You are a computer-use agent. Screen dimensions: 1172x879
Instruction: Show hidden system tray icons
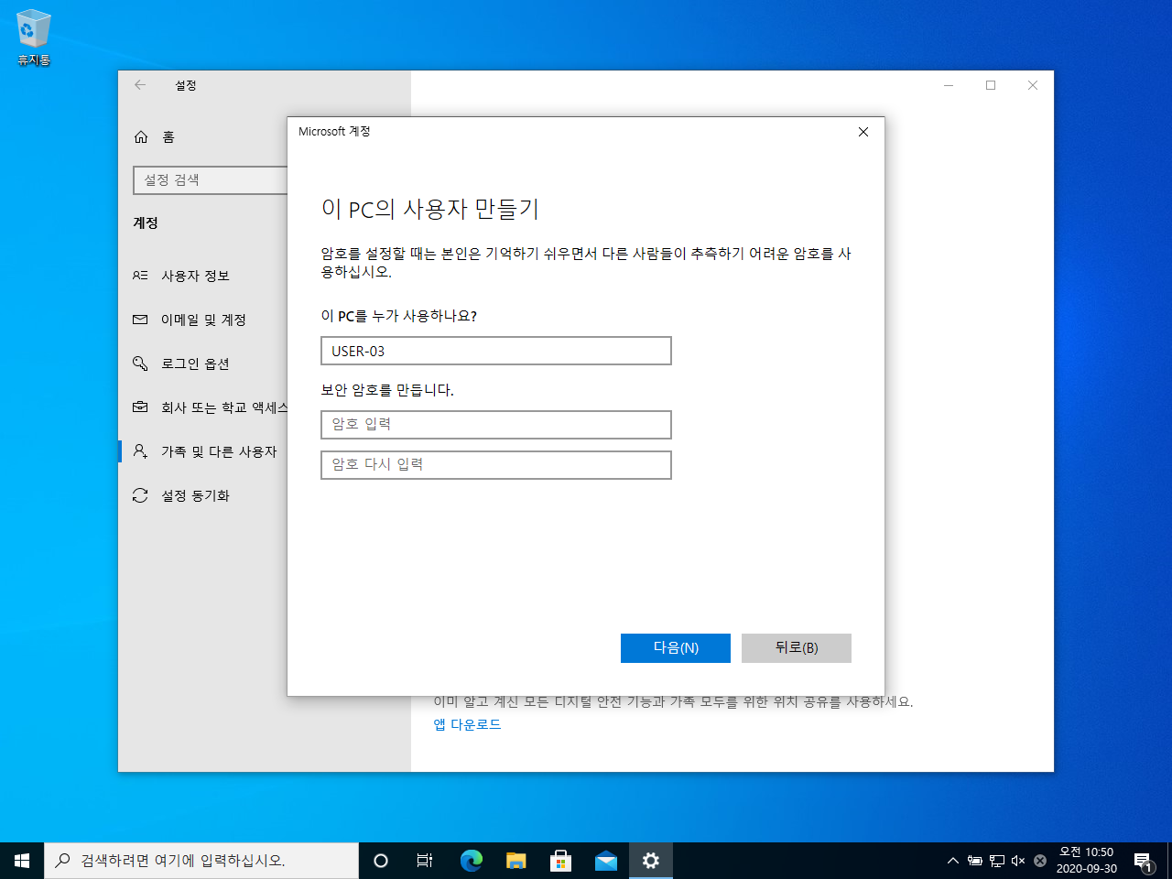pyautogui.click(x=953, y=861)
